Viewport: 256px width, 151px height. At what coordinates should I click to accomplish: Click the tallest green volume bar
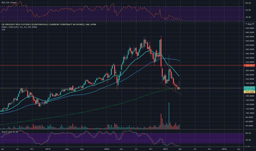[x=169, y=116]
